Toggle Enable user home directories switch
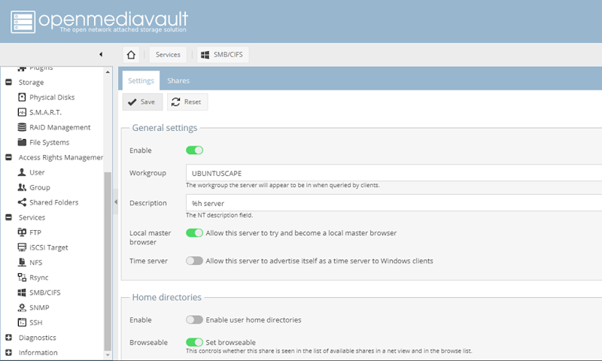 (194, 320)
